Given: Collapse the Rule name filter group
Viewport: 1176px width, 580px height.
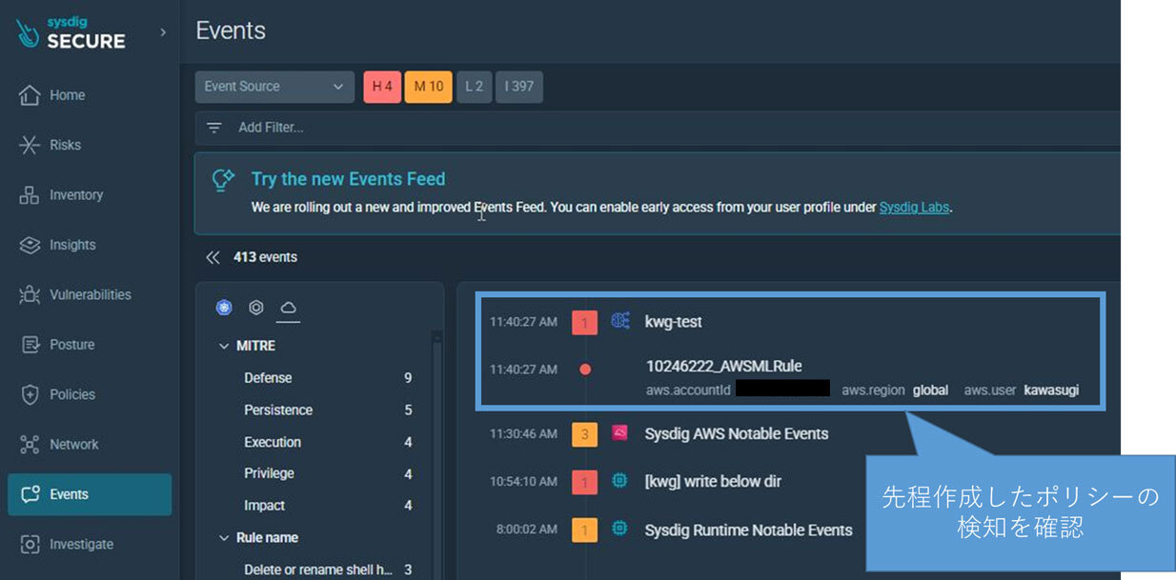Looking at the screenshot, I should coord(225,538).
